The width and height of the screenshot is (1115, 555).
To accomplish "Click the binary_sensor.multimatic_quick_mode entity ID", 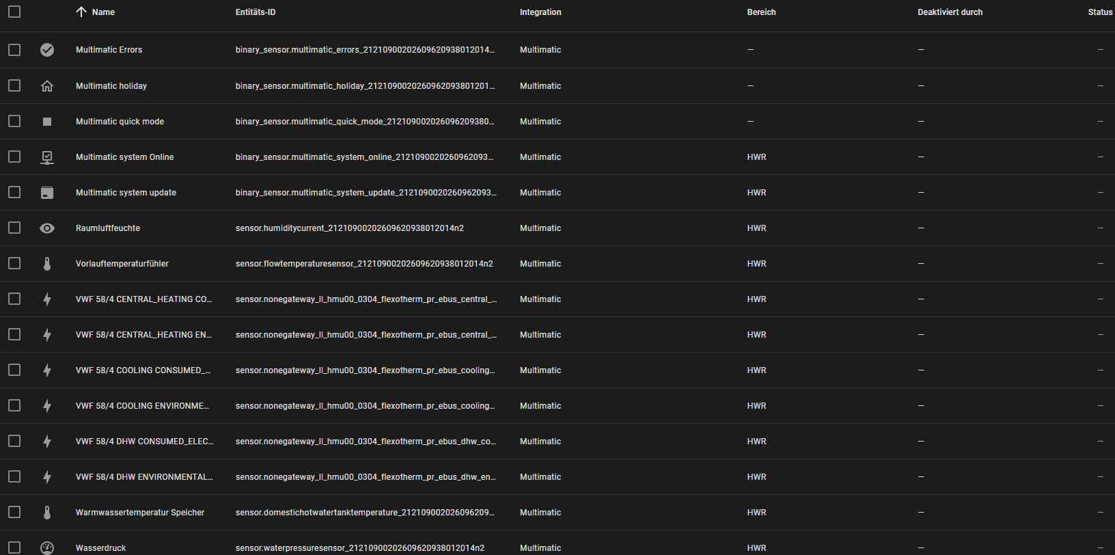I will point(365,122).
